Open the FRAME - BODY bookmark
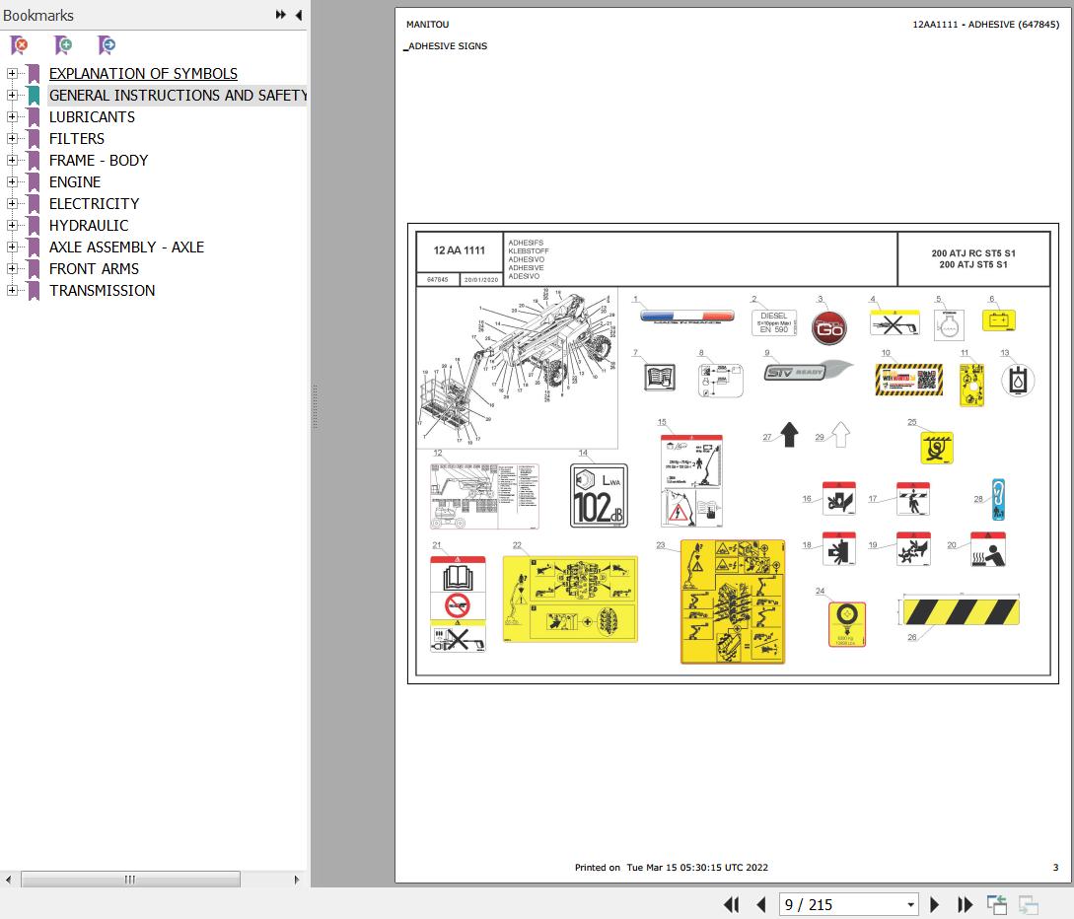 (99, 160)
